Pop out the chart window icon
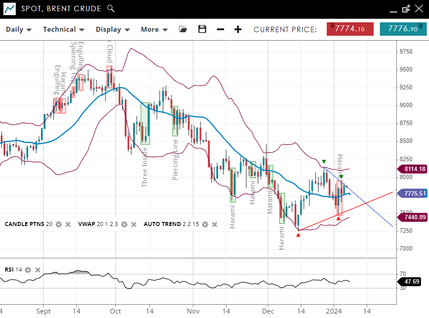The height and width of the screenshot is (318, 429). [x=406, y=8]
